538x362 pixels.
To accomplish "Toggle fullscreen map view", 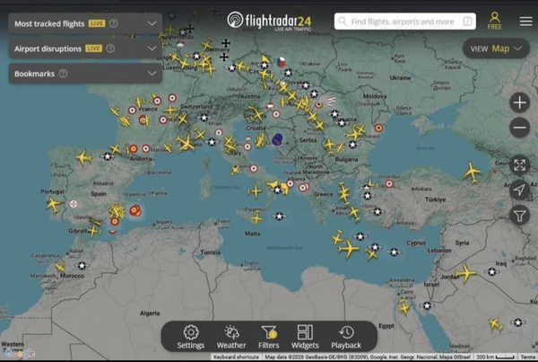I will [x=519, y=164].
